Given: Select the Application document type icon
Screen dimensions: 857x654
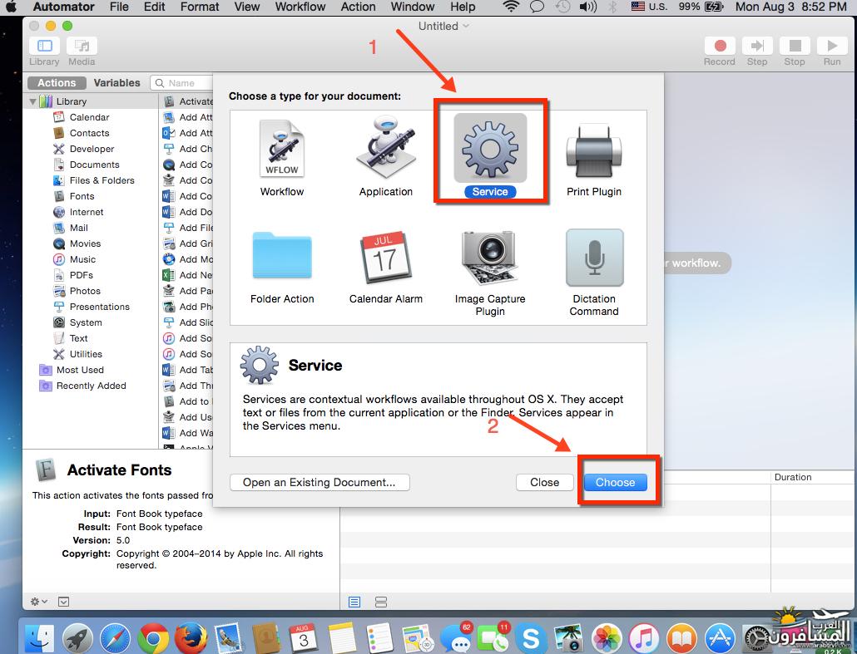Looking at the screenshot, I should [386, 147].
